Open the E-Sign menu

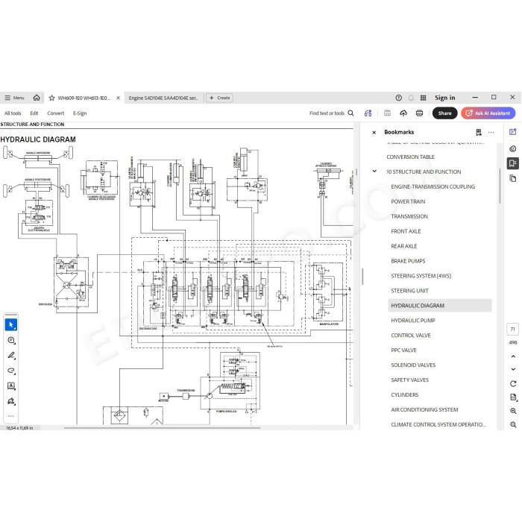pos(80,113)
